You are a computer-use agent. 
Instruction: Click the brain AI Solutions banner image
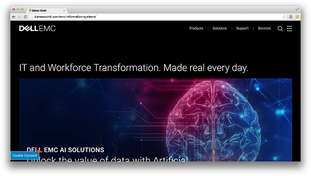pos(155,120)
